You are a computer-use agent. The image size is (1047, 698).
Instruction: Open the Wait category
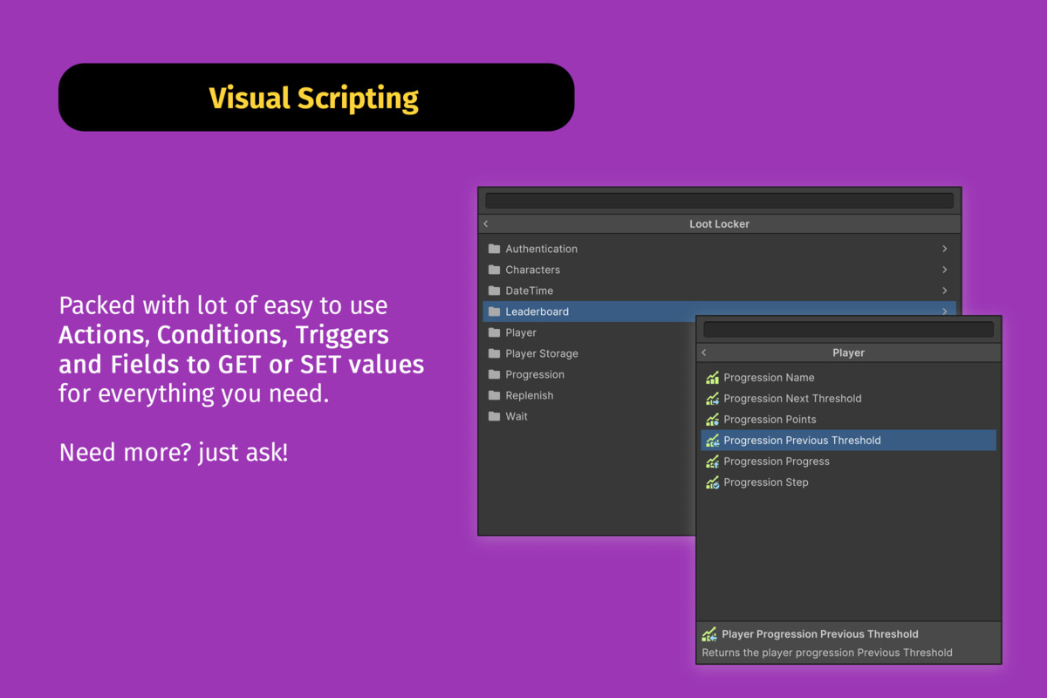[x=589, y=416]
